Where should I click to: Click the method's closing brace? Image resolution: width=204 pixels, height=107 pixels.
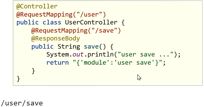33,71
